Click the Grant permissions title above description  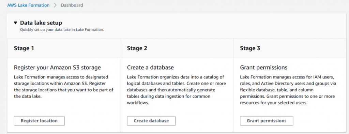pos(264,68)
